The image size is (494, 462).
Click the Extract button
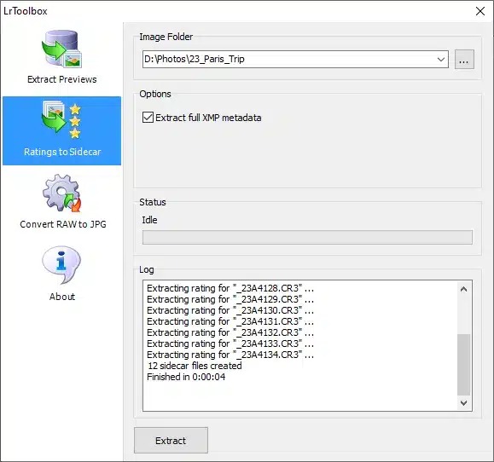tap(171, 440)
